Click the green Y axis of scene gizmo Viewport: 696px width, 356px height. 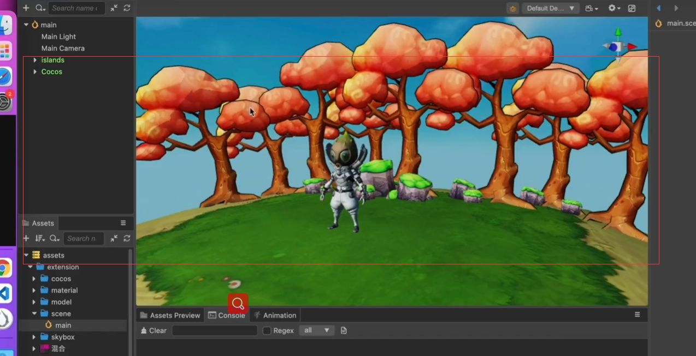[618, 33]
